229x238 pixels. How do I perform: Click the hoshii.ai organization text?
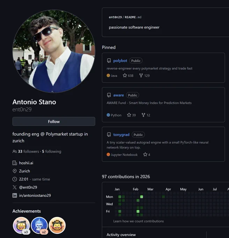point(26,163)
